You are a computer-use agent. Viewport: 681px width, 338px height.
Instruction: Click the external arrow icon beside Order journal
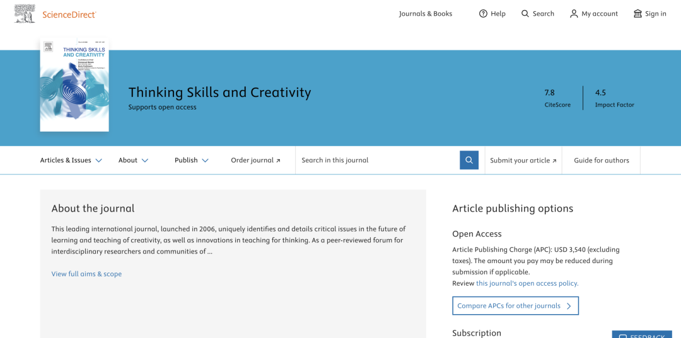pyautogui.click(x=279, y=161)
